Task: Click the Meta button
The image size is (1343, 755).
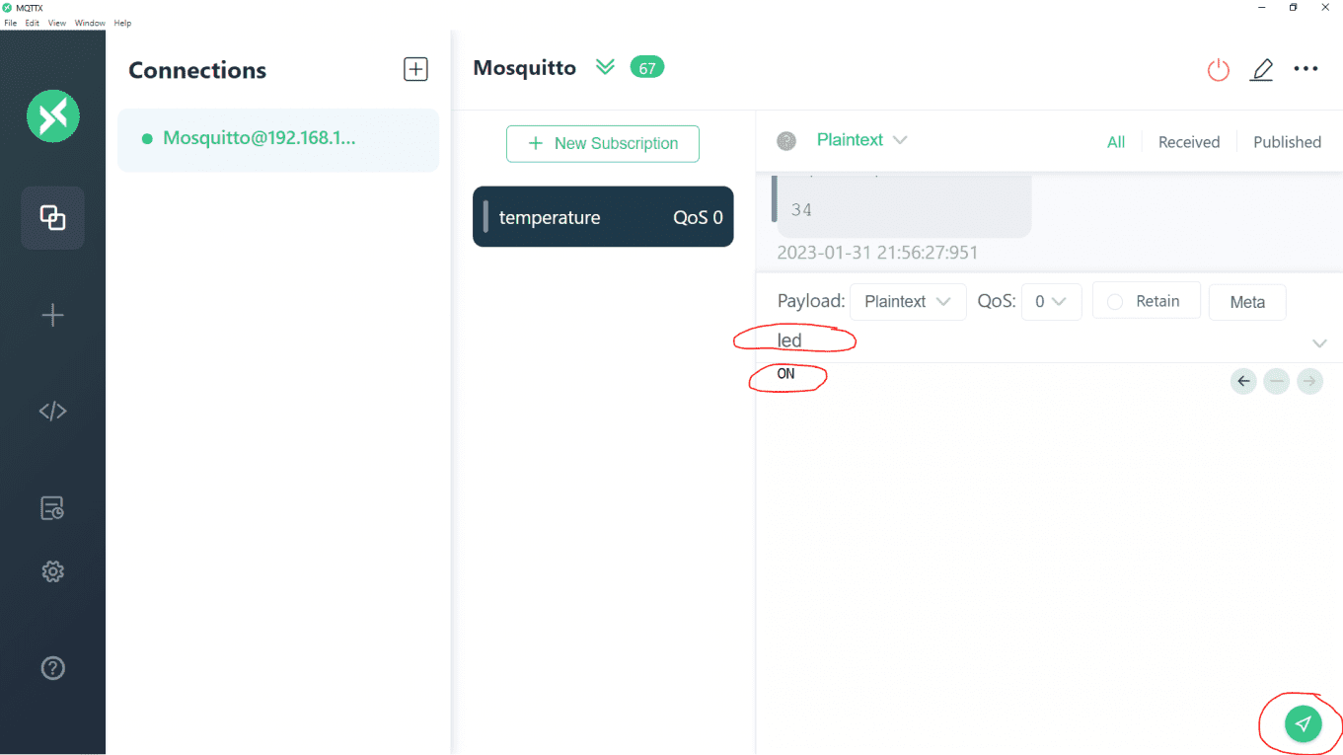Action: tap(1247, 302)
